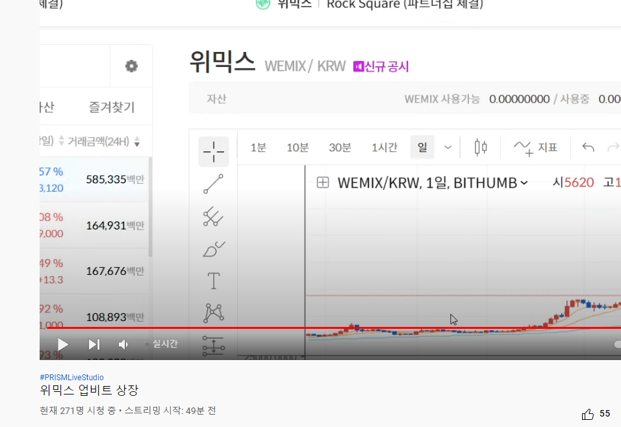Click the 위믹스 coin name heading

tap(222, 62)
